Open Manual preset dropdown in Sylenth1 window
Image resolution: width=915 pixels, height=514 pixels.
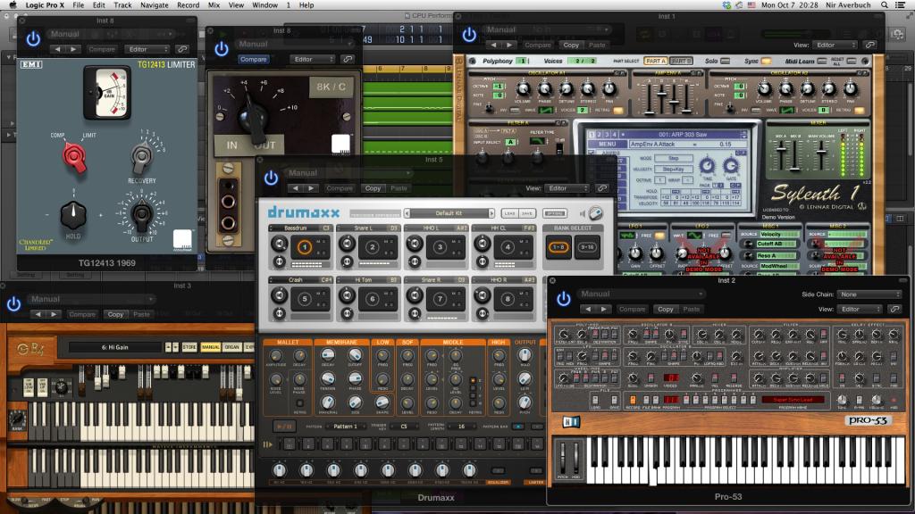pyautogui.click(x=548, y=29)
